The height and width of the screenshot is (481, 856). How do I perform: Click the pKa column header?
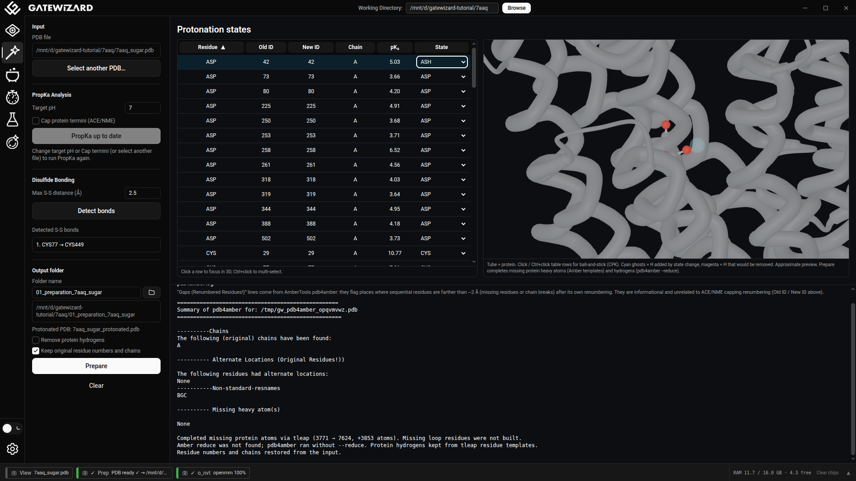[x=395, y=47]
